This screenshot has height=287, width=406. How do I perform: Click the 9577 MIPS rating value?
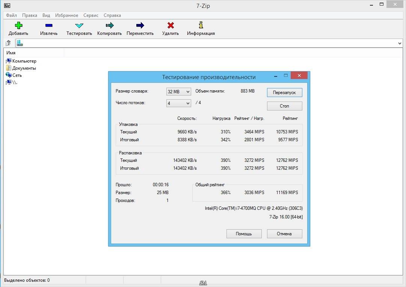288,140
